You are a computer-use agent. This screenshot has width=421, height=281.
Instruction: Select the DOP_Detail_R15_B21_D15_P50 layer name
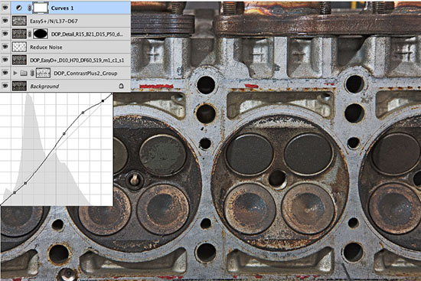click(87, 34)
